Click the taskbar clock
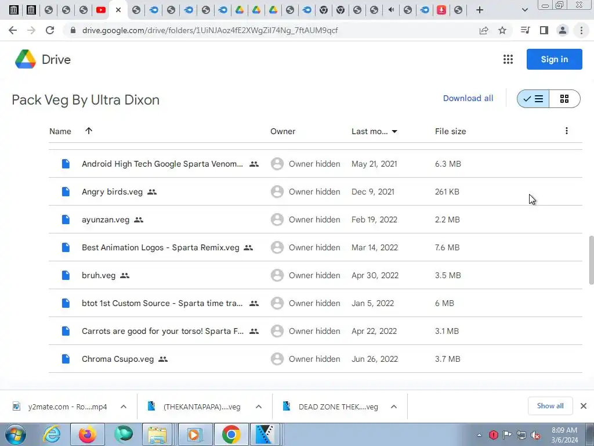Viewport: 594px width, 446px height. [564, 435]
